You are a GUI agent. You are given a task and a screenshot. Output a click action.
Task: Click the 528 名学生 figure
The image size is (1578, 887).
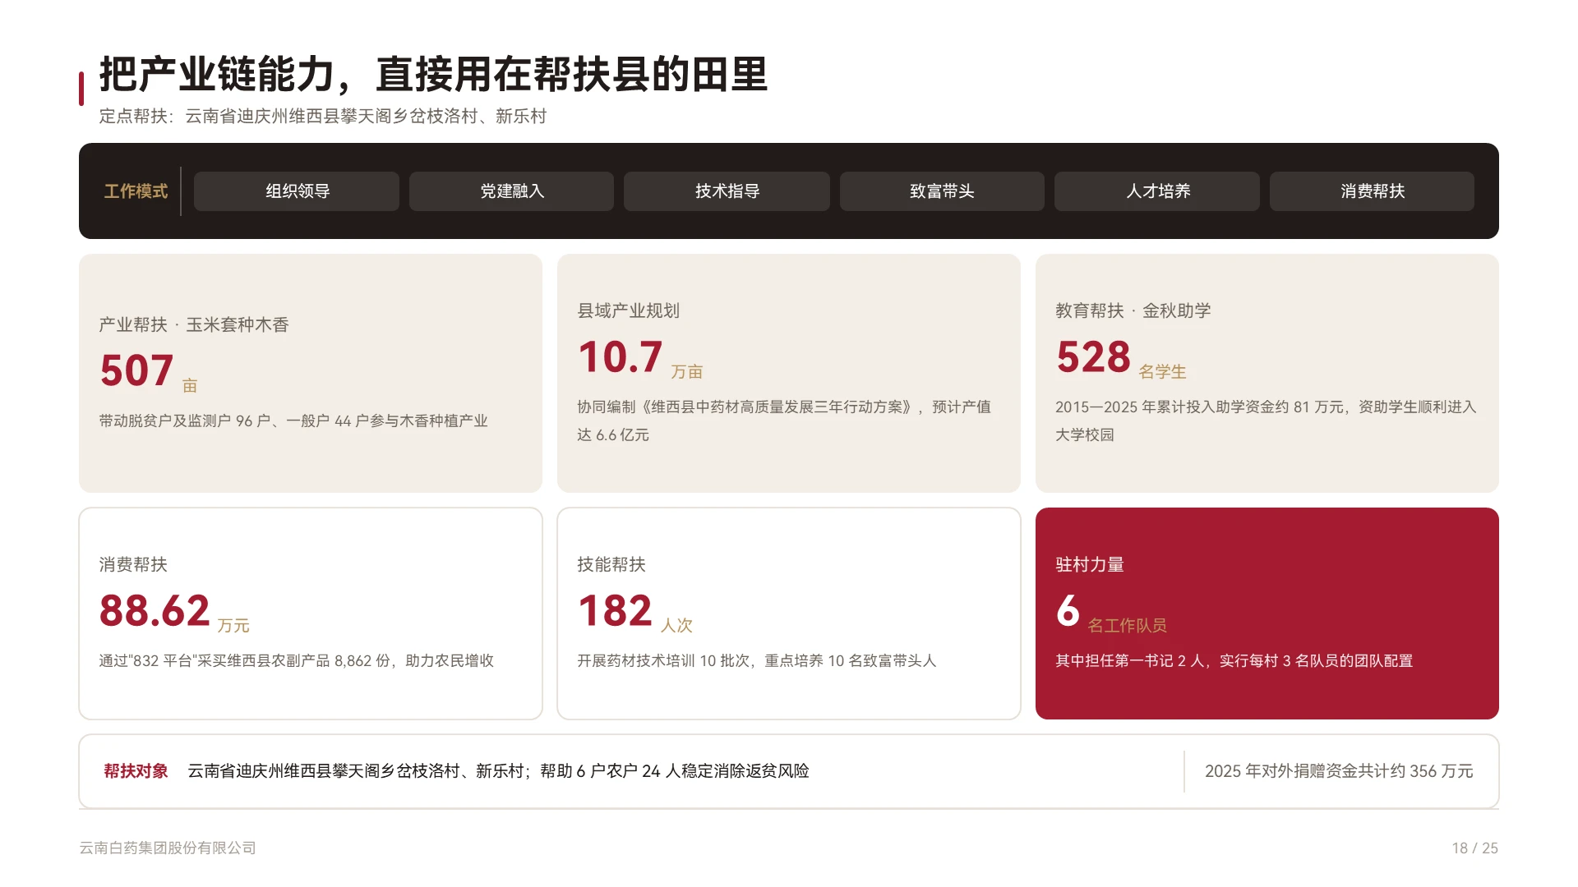1121,358
